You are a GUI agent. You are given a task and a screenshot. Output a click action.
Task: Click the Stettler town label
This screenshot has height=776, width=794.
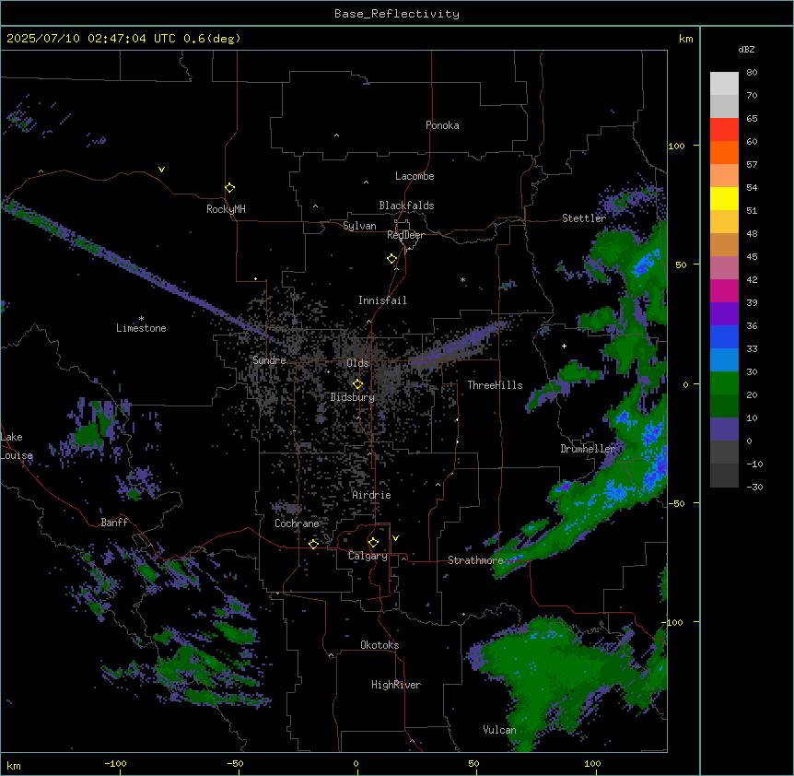point(584,218)
